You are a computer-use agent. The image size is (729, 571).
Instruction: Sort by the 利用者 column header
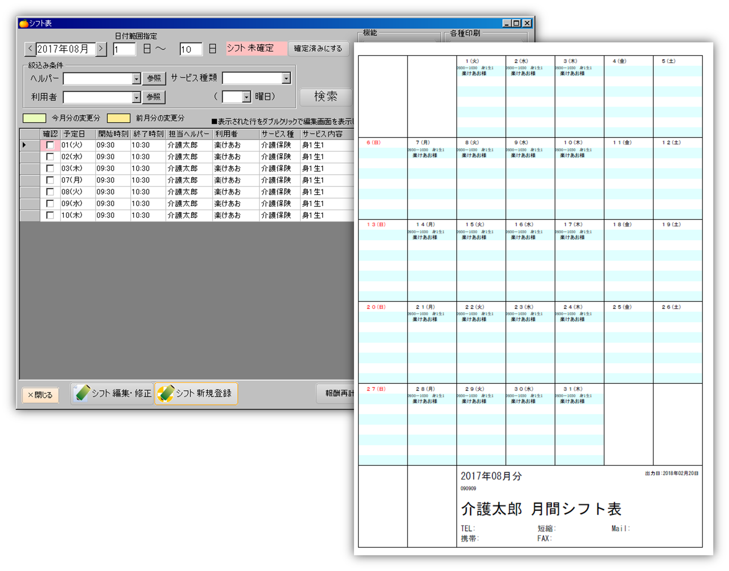point(236,134)
